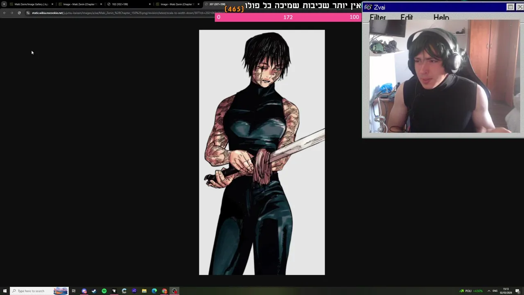524x295 pixels.
Task: Switch to the second tab, Image - Maki Zenin
Action: pos(80,4)
